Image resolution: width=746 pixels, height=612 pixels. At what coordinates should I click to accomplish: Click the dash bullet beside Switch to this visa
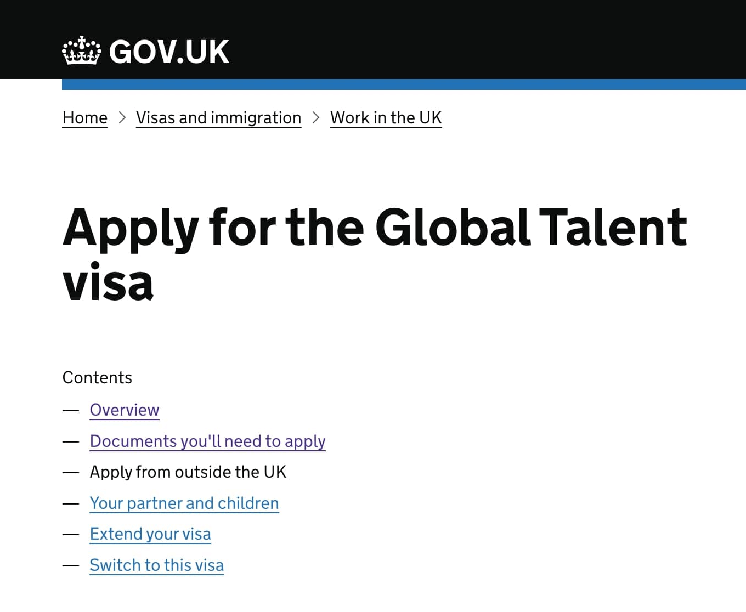(x=71, y=565)
